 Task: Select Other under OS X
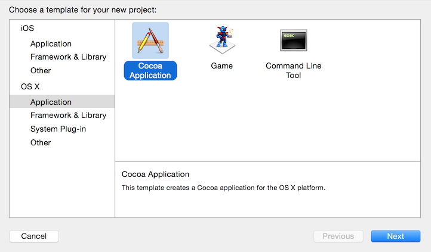click(41, 142)
